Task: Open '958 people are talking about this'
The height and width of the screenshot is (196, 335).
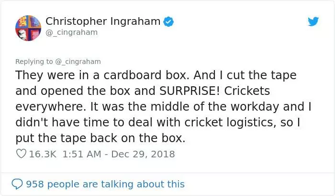Action: click(105, 184)
